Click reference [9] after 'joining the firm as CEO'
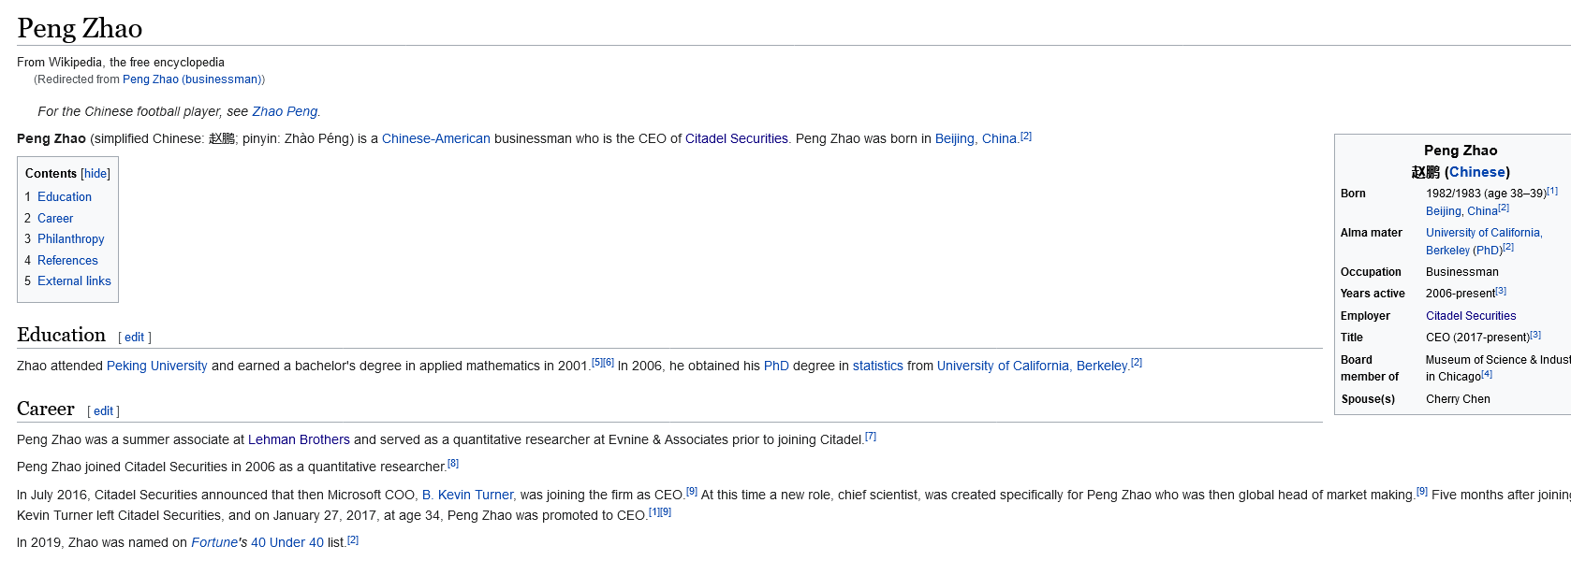The height and width of the screenshot is (575, 1571). pos(692,491)
